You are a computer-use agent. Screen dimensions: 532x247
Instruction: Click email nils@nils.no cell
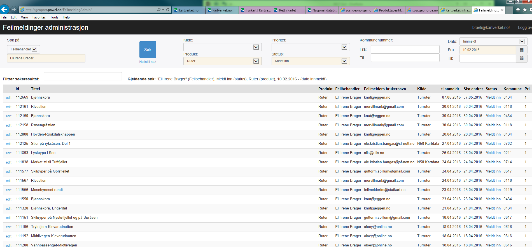[x=374, y=153]
